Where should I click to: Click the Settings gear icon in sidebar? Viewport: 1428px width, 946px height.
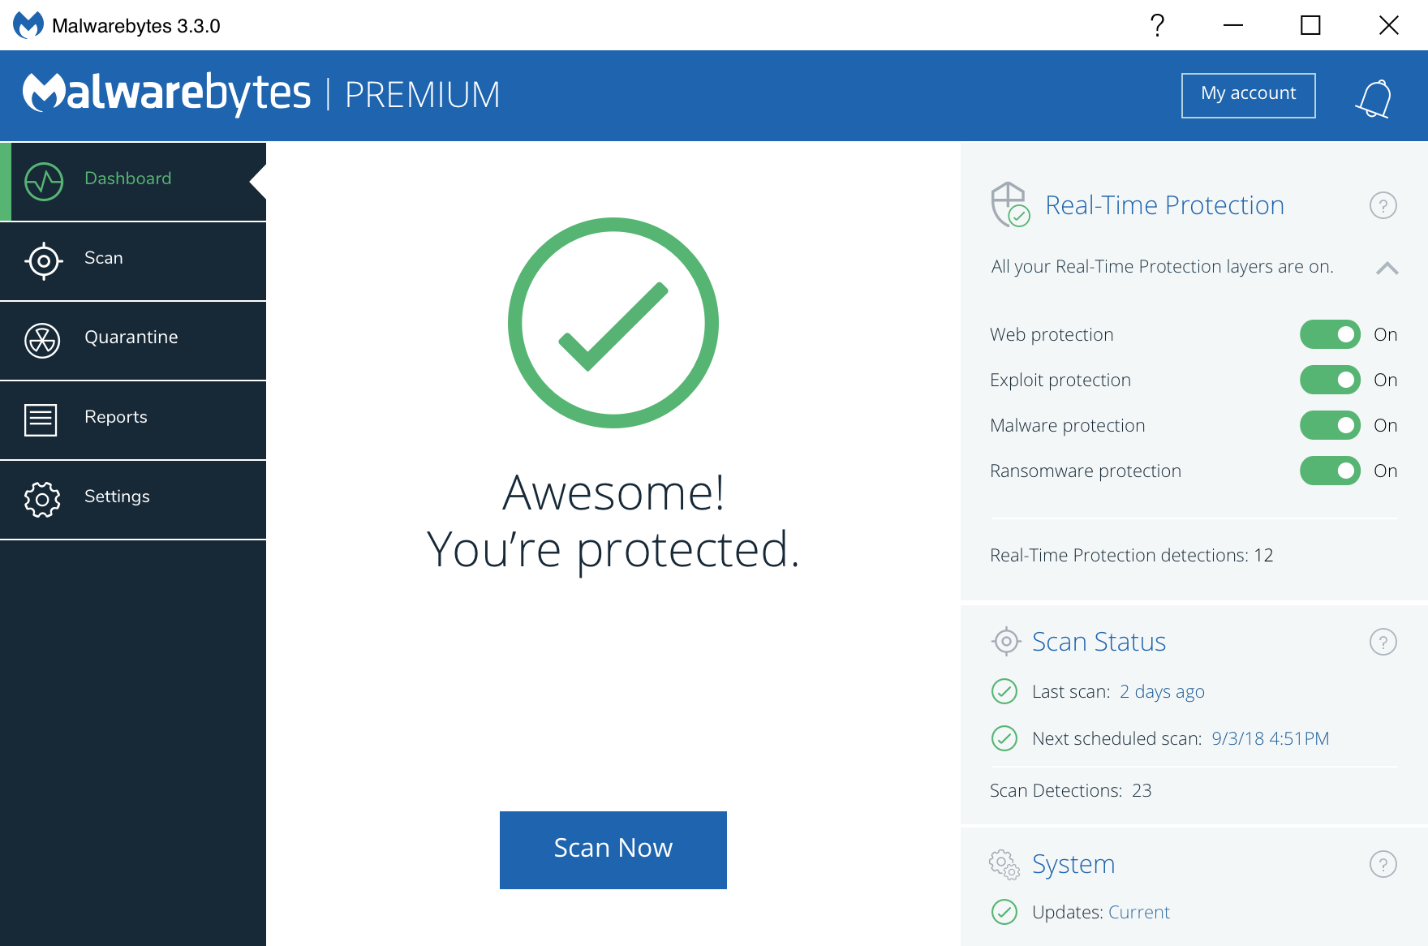click(x=42, y=500)
